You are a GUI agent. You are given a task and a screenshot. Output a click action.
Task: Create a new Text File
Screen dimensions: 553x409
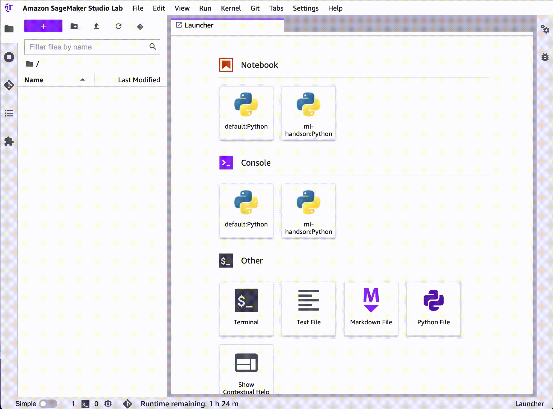point(309,309)
